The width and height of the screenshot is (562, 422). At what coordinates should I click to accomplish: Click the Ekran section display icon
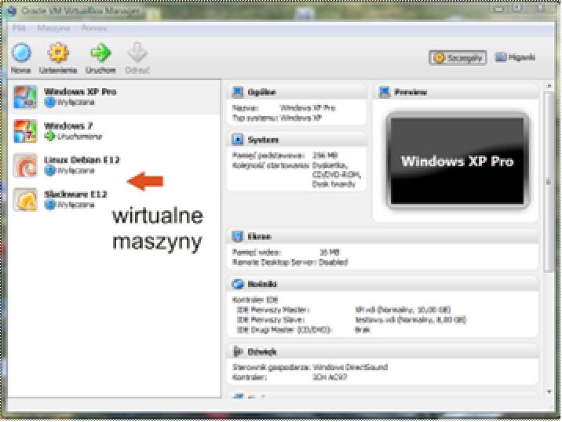238,236
